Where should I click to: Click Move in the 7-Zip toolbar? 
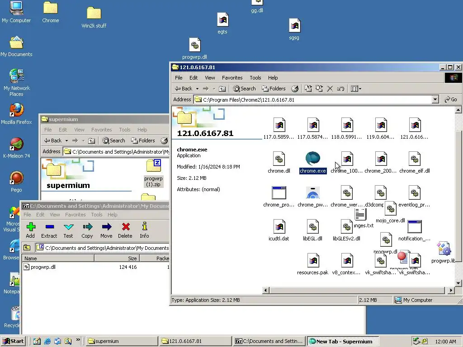click(106, 230)
